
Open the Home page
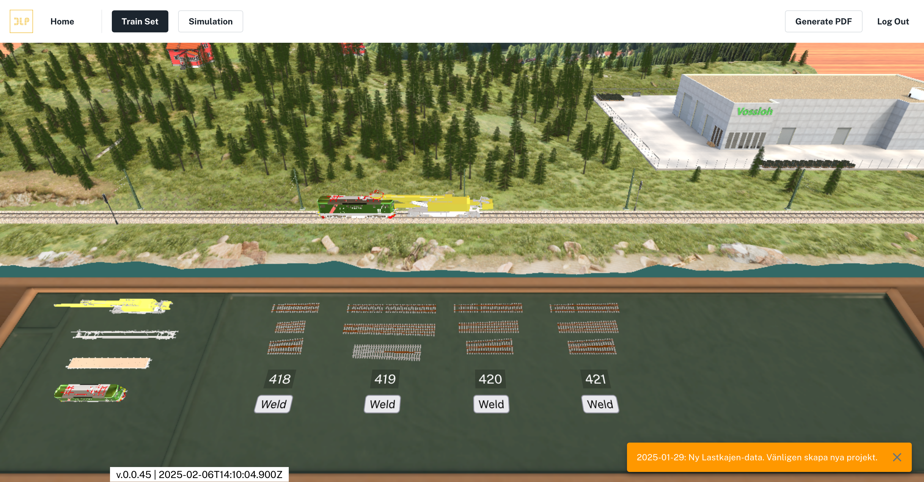coord(62,21)
